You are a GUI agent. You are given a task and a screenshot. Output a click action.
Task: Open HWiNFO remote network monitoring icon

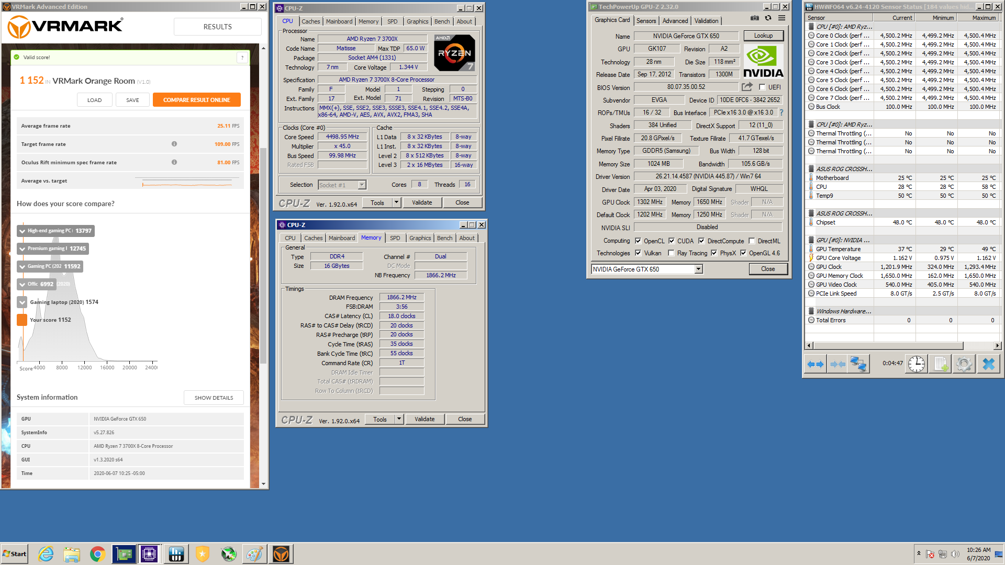click(x=859, y=364)
